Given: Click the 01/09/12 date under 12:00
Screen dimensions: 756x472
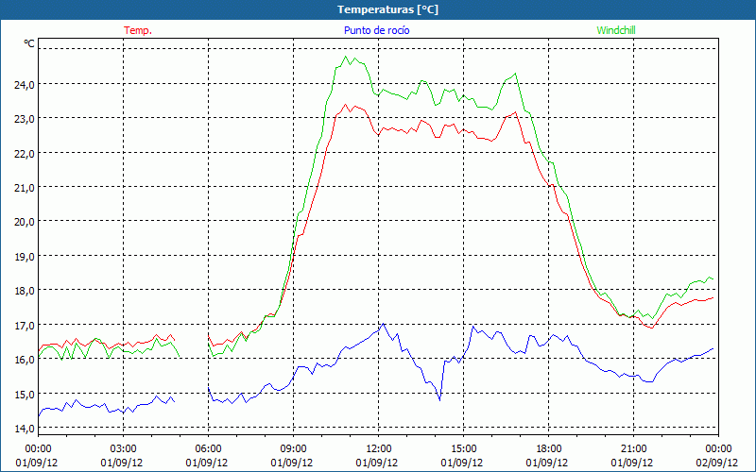Looking at the screenshot, I should [377, 463].
